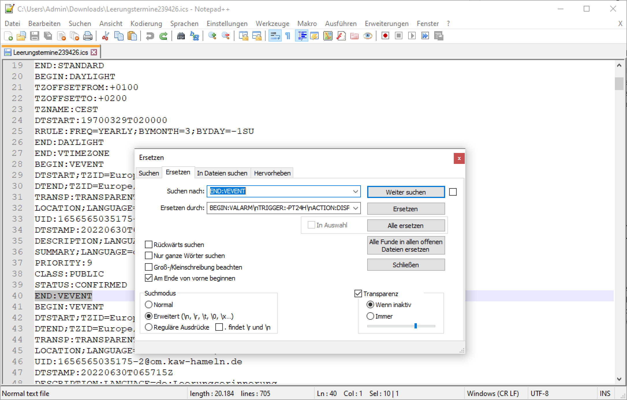Click the Alle ersetzen button
The width and height of the screenshot is (627, 400).
click(x=406, y=226)
